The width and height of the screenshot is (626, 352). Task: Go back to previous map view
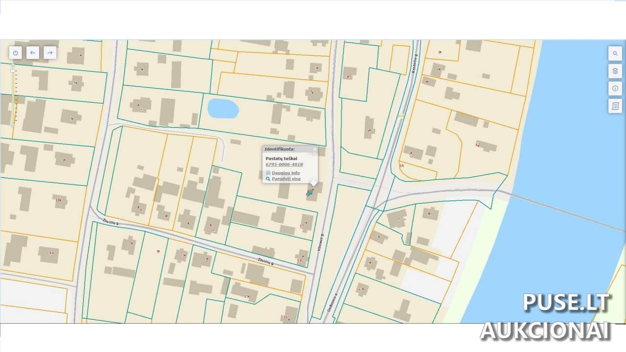coord(33,53)
